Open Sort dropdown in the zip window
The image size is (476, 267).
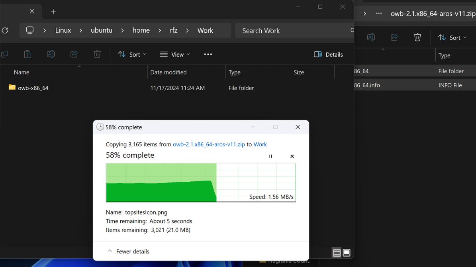[452, 37]
